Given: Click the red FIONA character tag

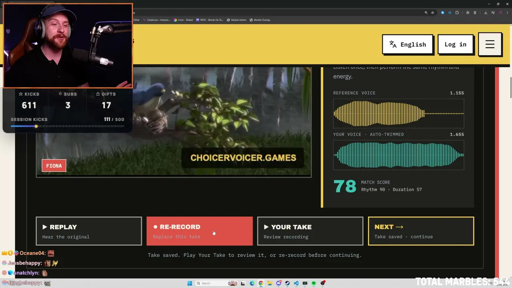Looking at the screenshot, I should pyautogui.click(x=54, y=166).
